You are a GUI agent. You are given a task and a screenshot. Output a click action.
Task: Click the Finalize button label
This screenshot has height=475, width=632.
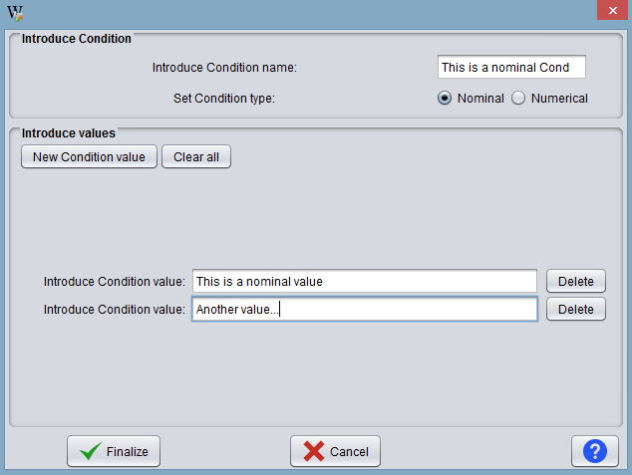[127, 452]
